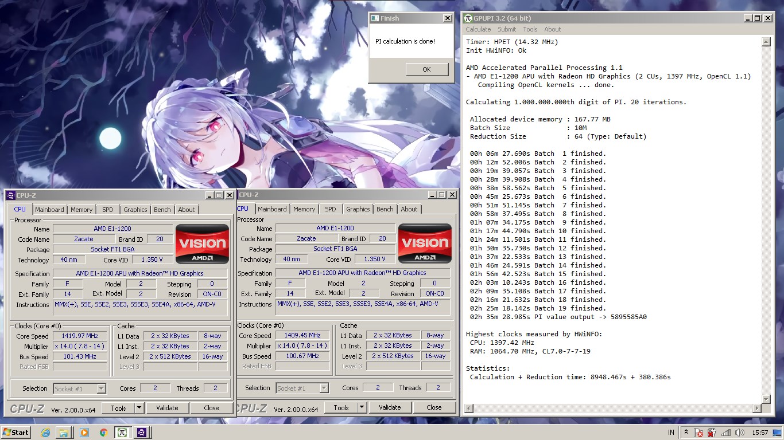
Task: Open Internet Explorer from the taskbar
Action: pos(45,433)
